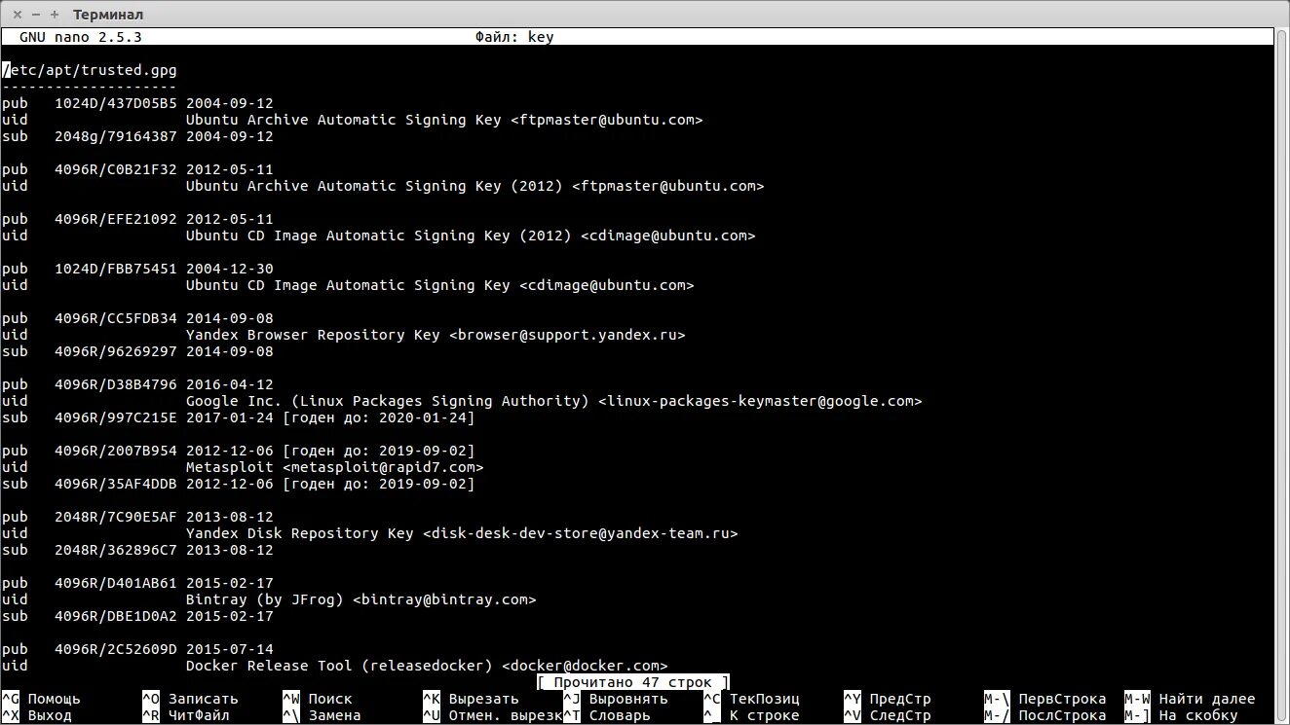The width and height of the screenshot is (1290, 725).
Task: Select the ^W Поиск search shortcut
Action: click(x=318, y=699)
